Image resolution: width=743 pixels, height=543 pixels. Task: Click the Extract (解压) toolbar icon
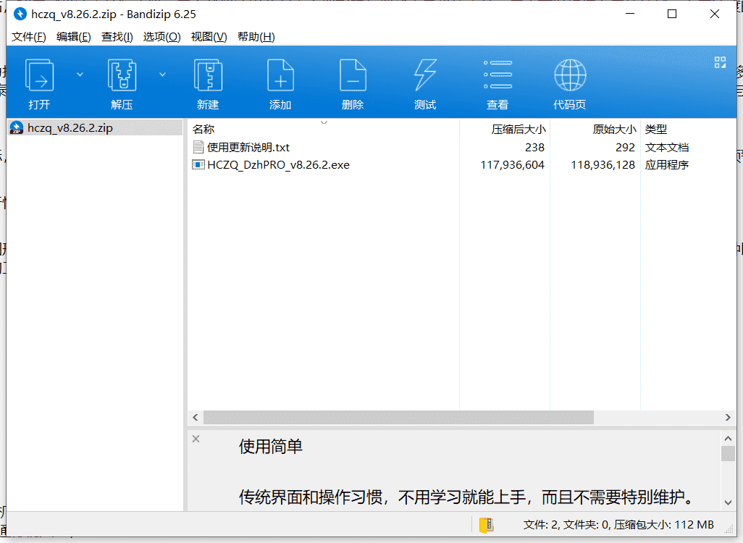pos(122,75)
